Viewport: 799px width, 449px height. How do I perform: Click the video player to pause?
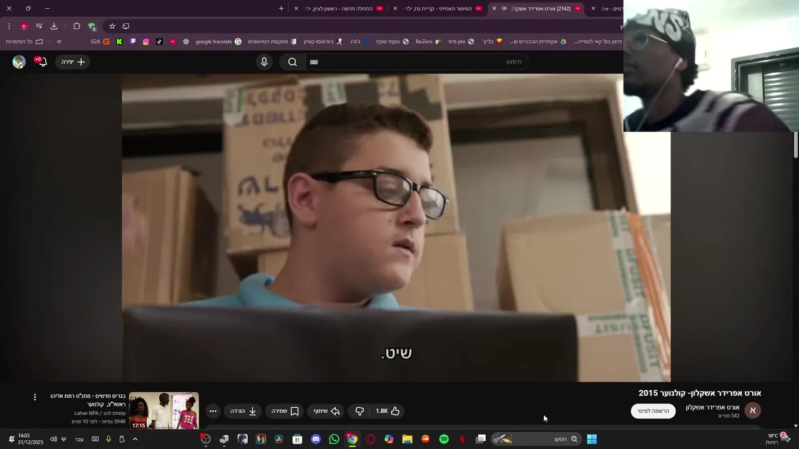coord(396,228)
